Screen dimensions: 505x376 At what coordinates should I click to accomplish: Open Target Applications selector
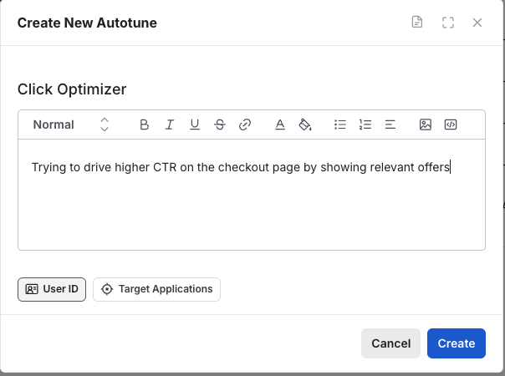pos(157,289)
